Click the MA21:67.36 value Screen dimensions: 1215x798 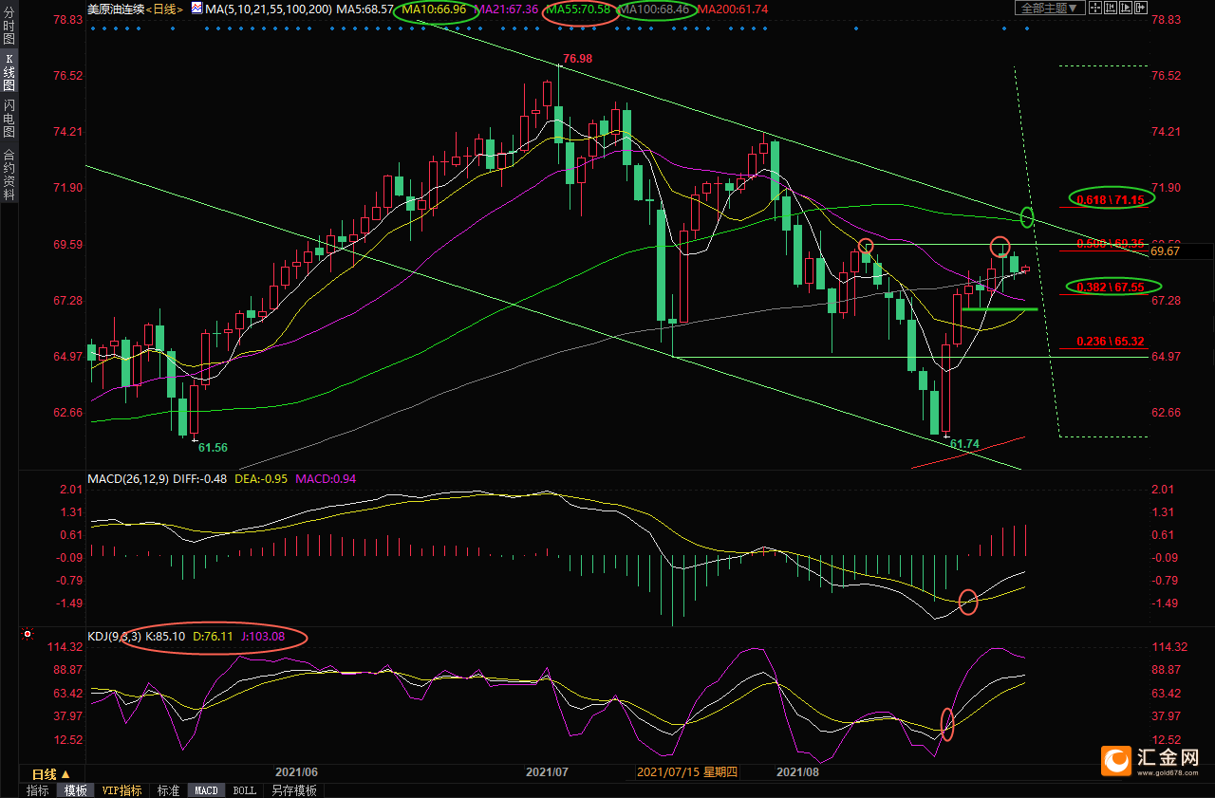tap(506, 9)
